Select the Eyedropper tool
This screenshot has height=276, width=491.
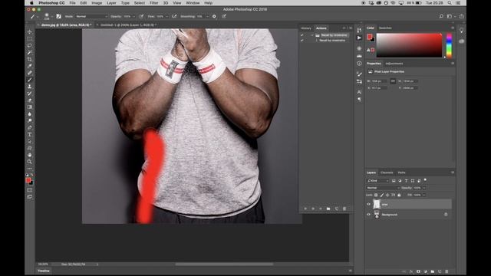(29, 66)
